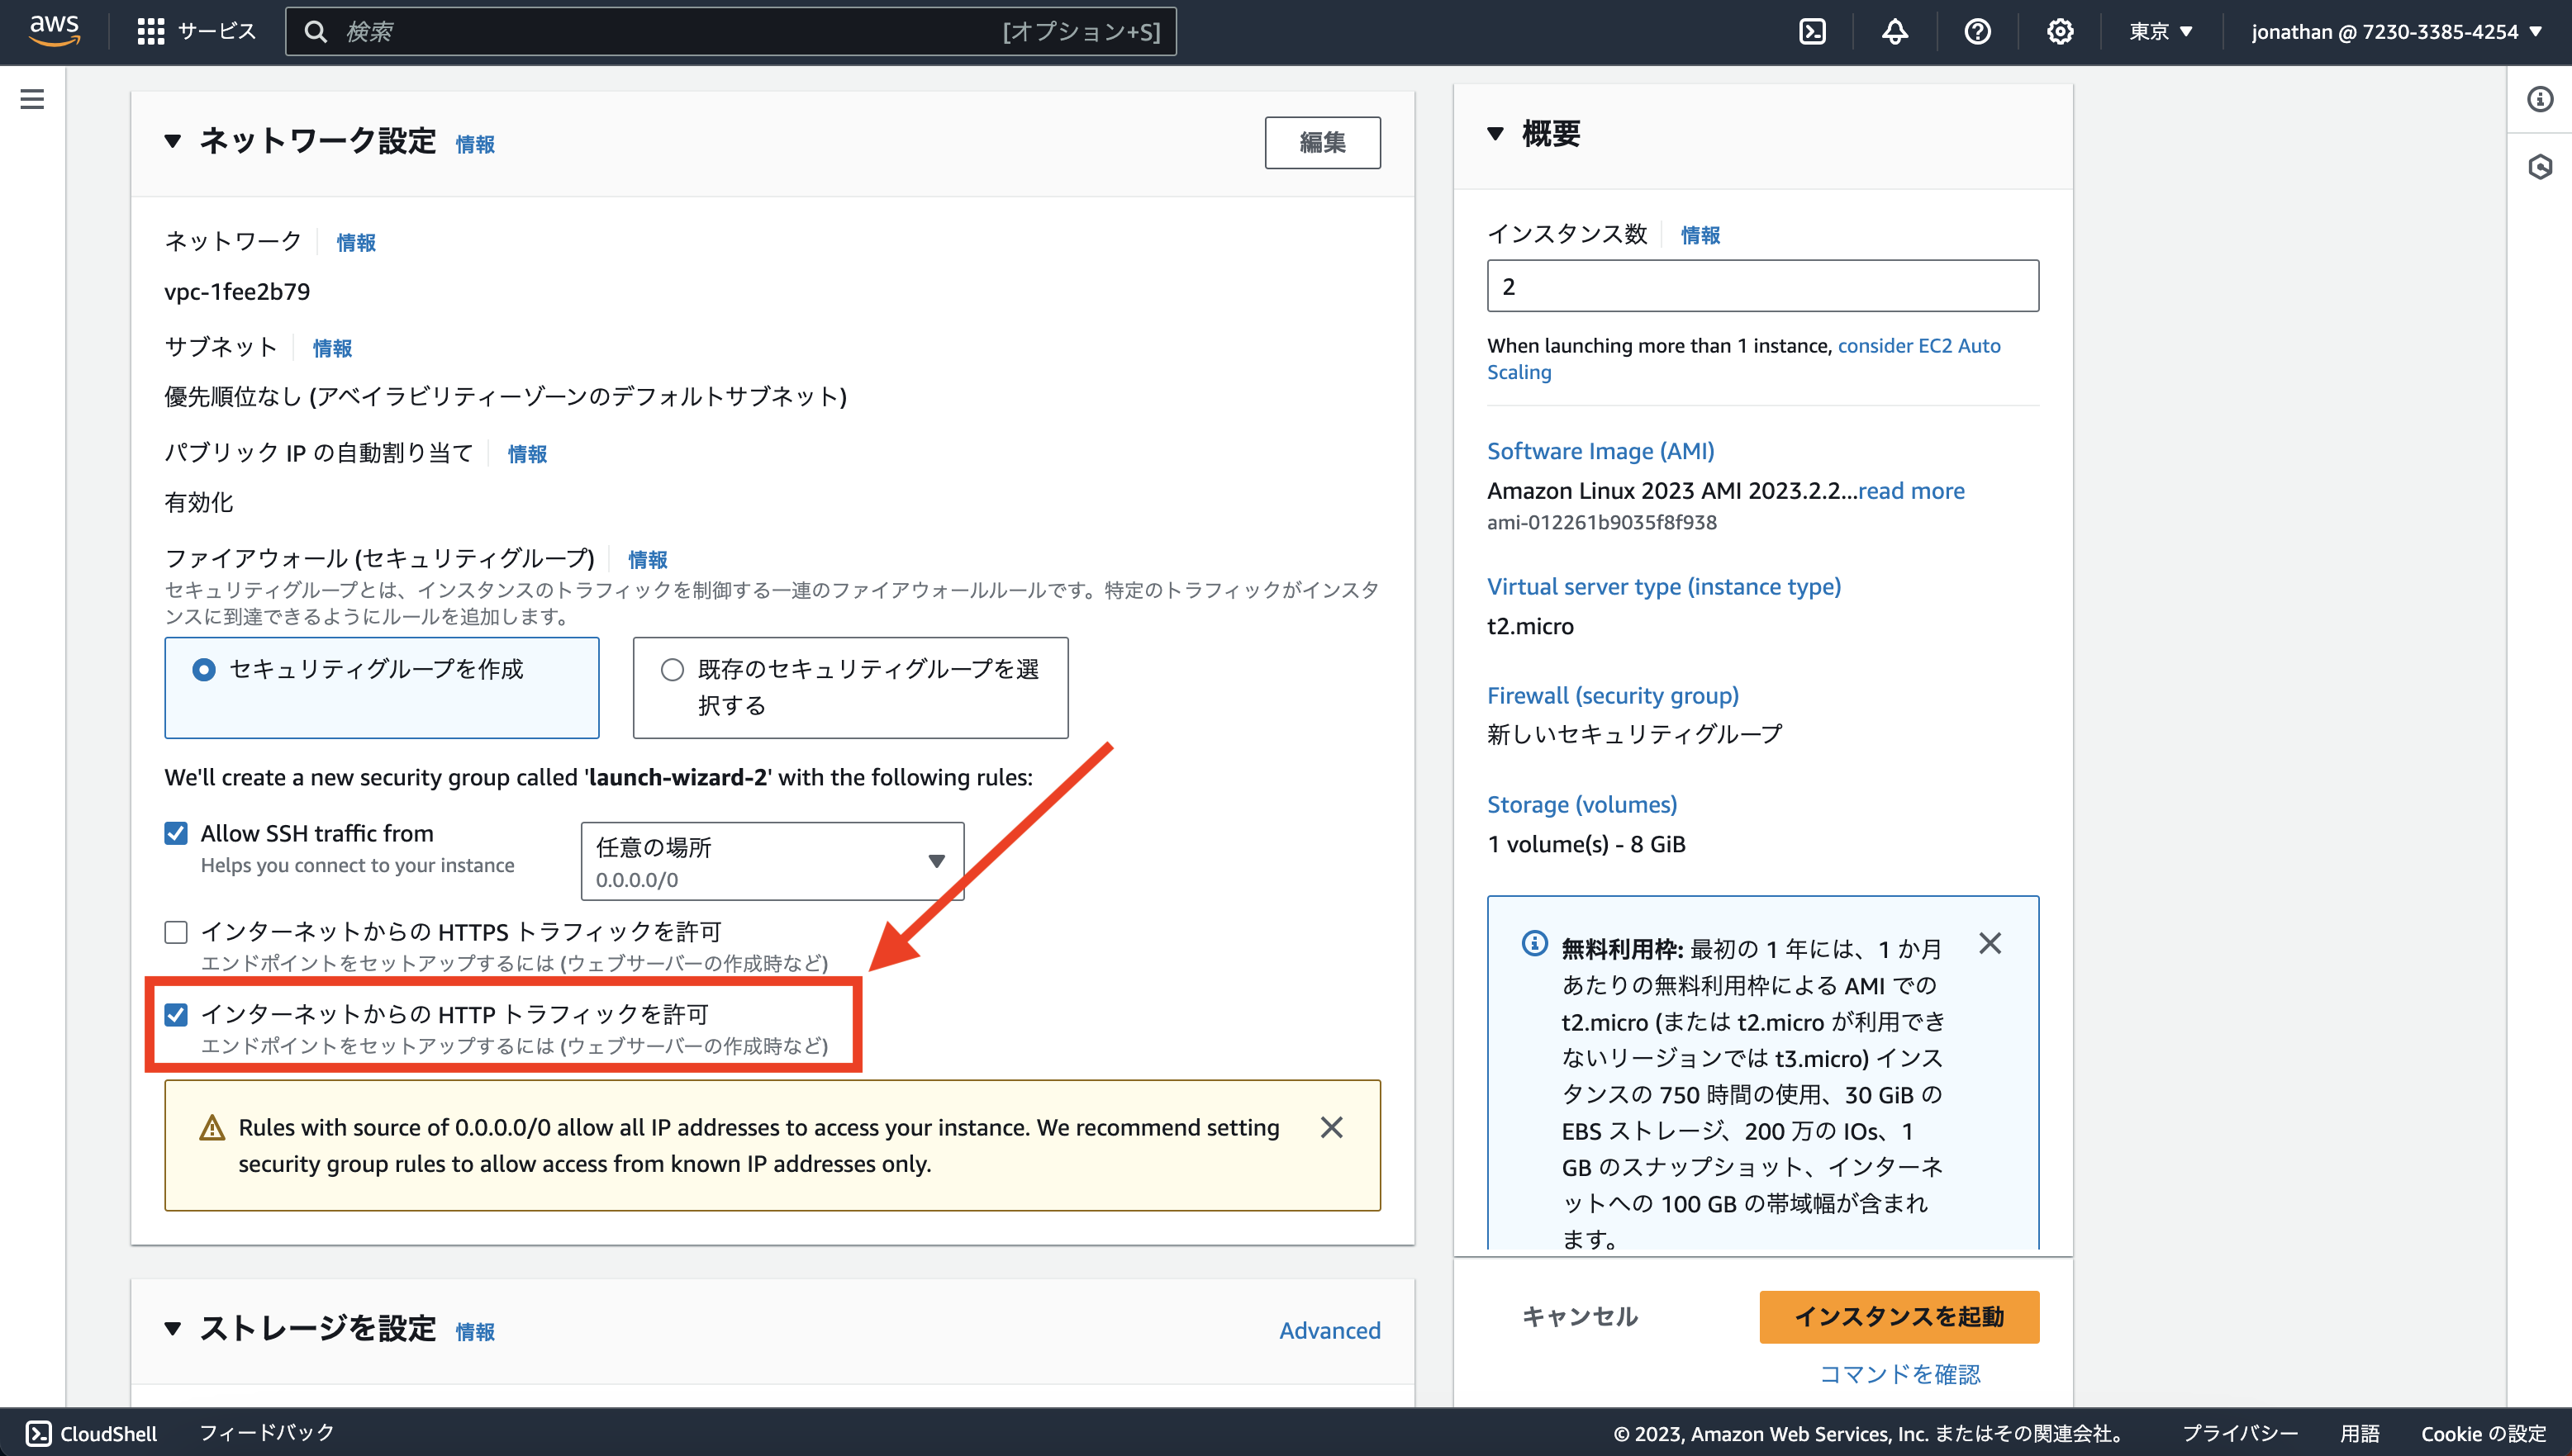Open 情報 link beside サブネット

tap(332, 348)
